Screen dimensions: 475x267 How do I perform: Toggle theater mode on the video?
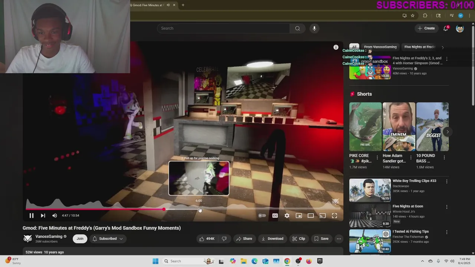pos(311,215)
